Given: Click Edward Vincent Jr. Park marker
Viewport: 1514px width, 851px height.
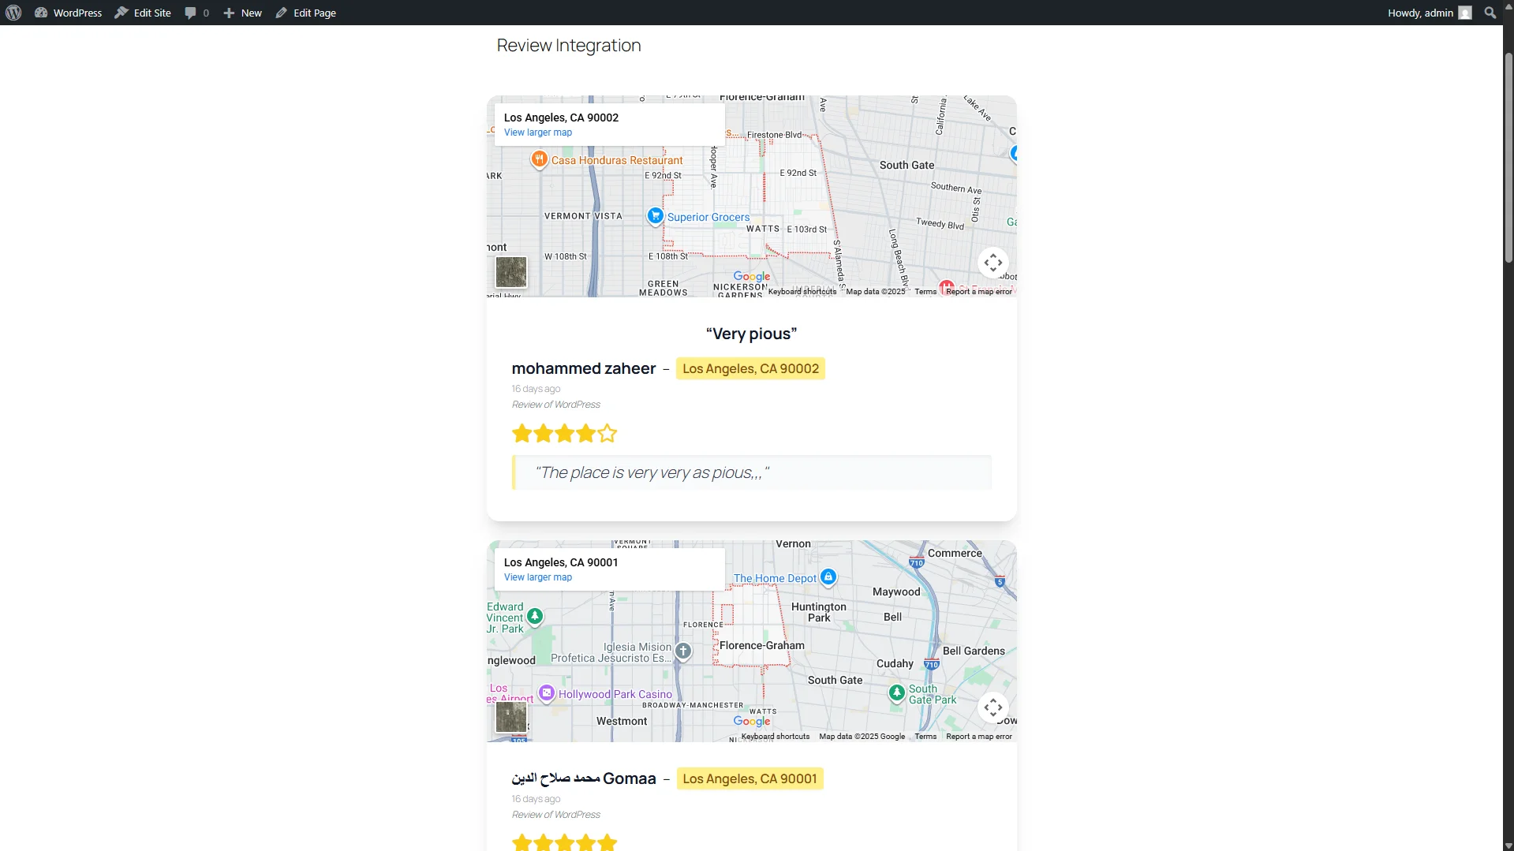Looking at the screenshot, I should coord(535,616).
